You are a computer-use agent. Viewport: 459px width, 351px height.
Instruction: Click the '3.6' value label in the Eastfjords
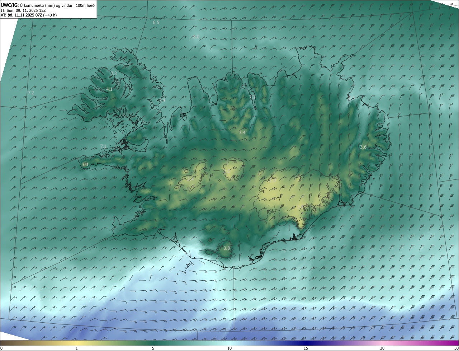tap(363, 147)
